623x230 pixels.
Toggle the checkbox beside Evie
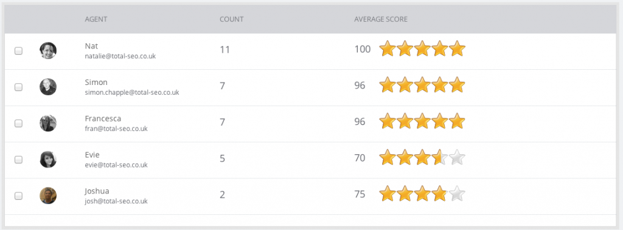pos(18,160)
